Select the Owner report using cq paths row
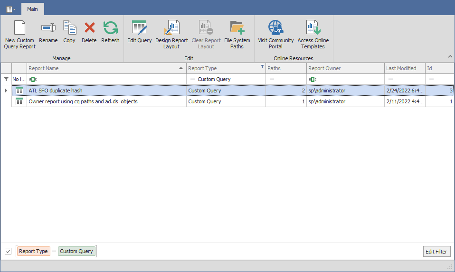455x272 pixels. click(83, 101)
